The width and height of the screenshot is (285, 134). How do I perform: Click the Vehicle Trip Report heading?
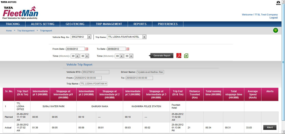point(79,64)
